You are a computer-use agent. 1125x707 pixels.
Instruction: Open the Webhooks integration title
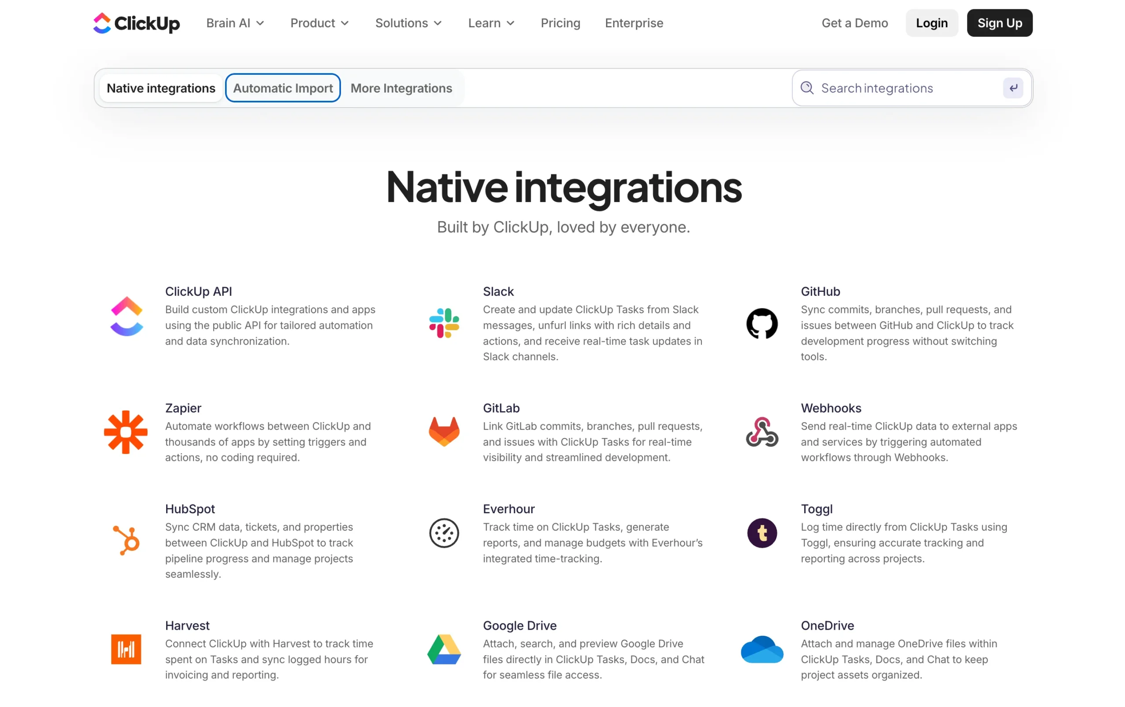(x=831, y=408)
